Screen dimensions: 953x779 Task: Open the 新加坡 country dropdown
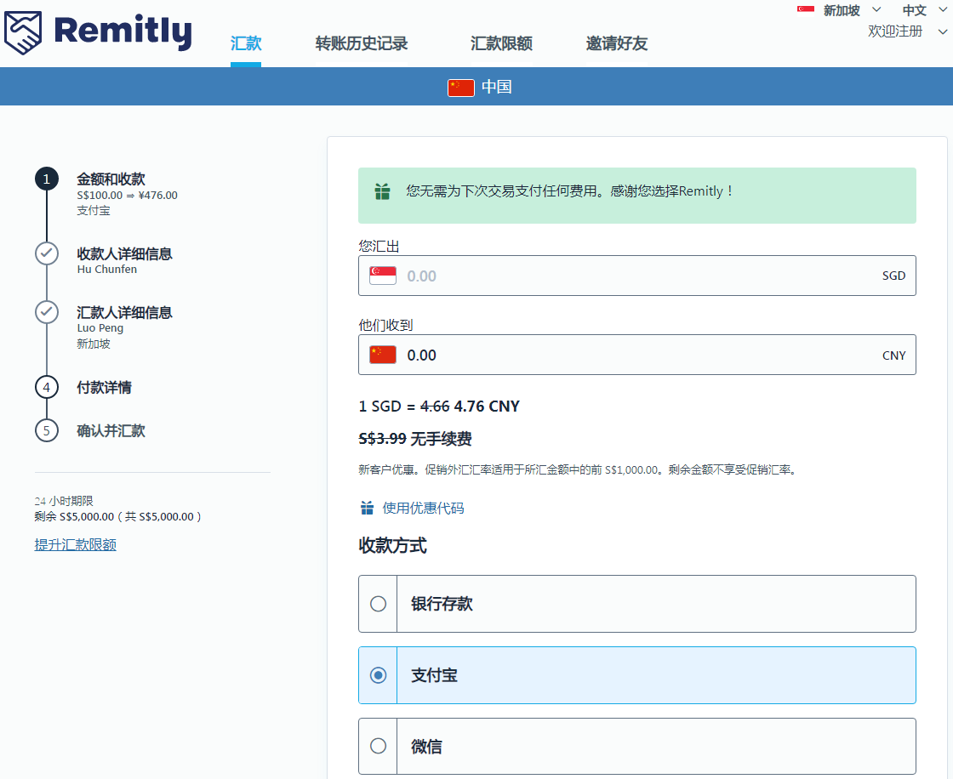(x=849, y=10)
